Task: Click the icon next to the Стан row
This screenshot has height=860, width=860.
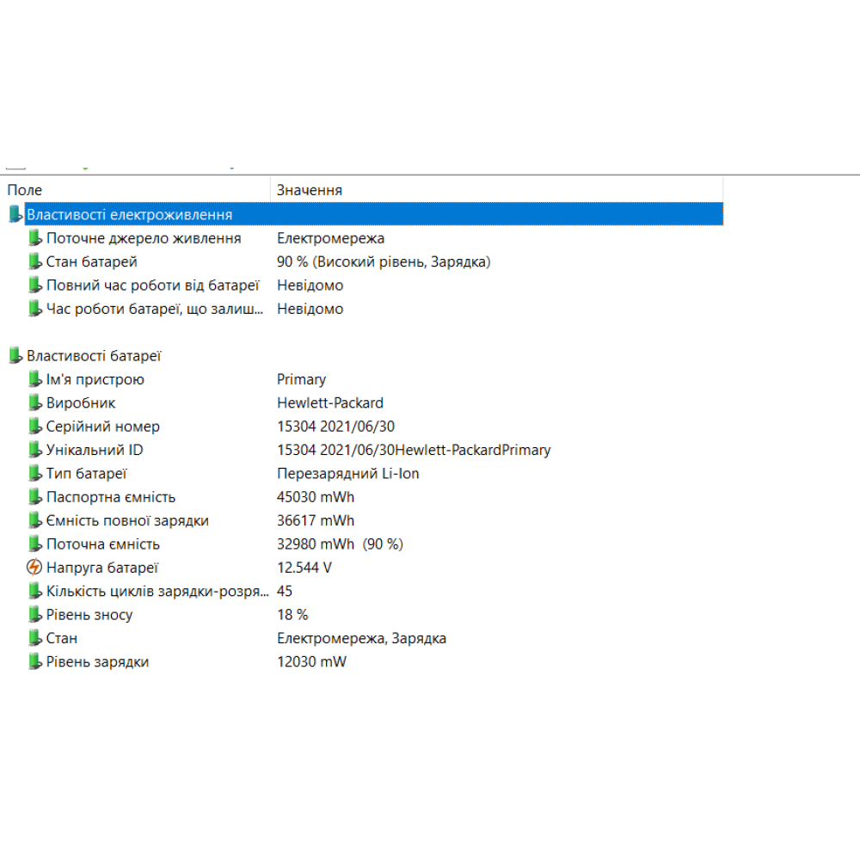Action: pyautogui.click(x=35, y=638)
